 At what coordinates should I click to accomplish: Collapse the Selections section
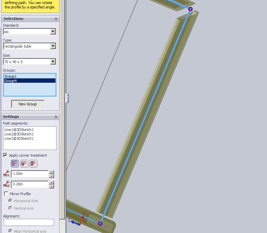[x=56, y=19]
